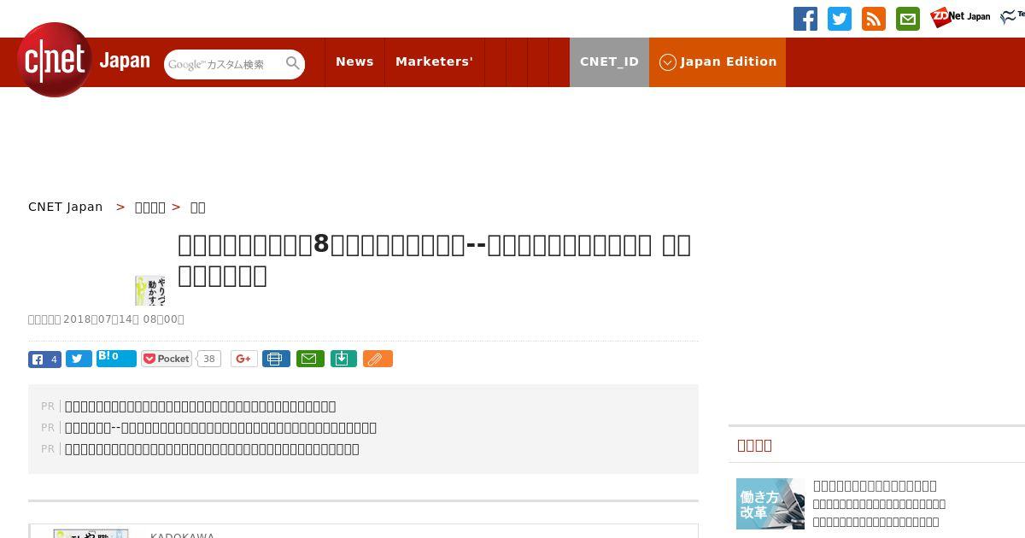Open the second PR link

pyautogui.click(x=220, y=428)
